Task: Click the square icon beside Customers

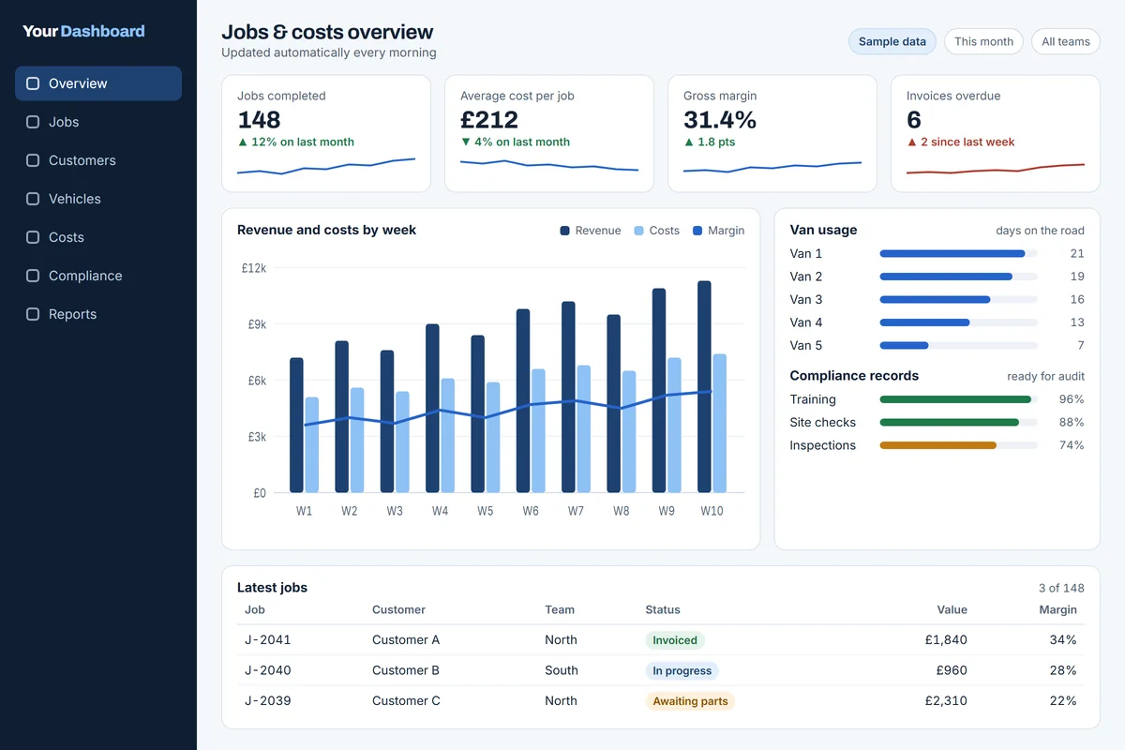Action: pyautogui.click(x=33, y=160)
